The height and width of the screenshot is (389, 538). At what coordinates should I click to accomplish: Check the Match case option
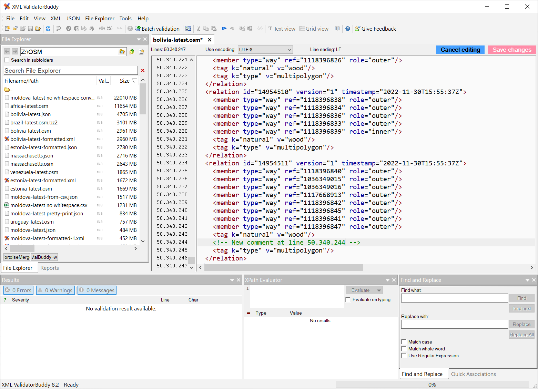[x=404, y=341]
